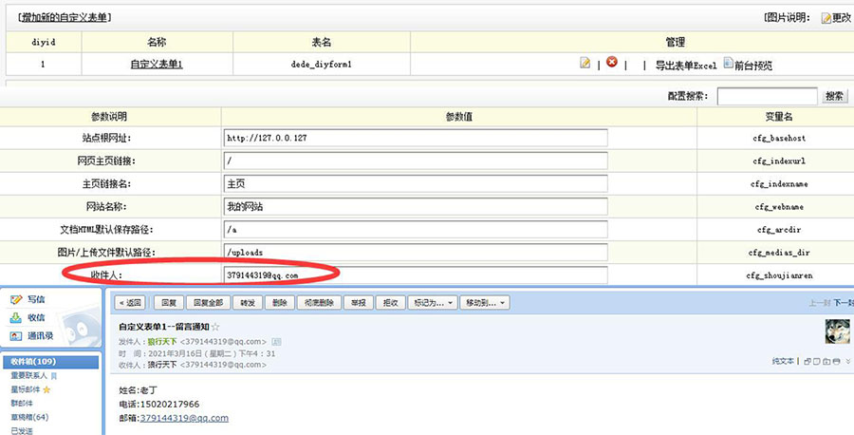The image size is (854, 435).
Task: Click the 收信 receive mail icon
Action: coord(16,317)
